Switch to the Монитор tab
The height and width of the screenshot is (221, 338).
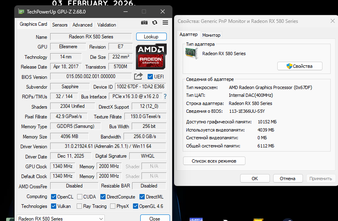[x=211, y=35]
